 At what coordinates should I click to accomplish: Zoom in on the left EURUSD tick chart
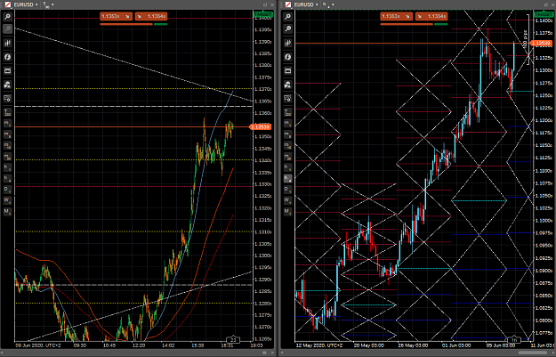click(7, 16)
